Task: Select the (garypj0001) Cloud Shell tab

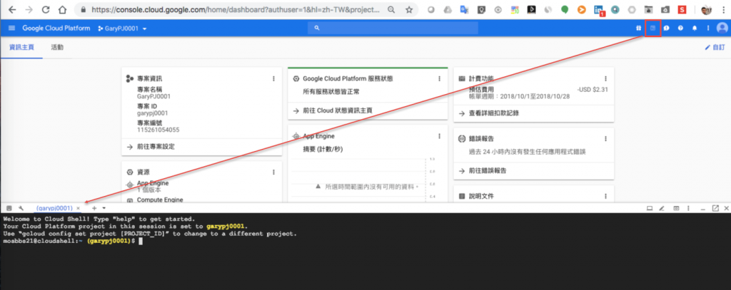Action: tap(55, 208)
